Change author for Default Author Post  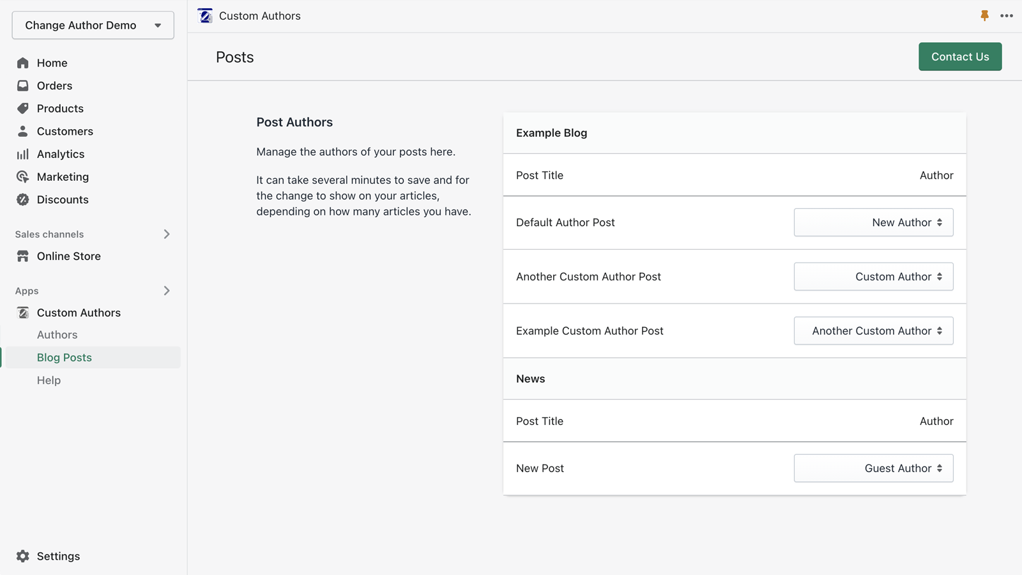click(x=873, y=222)
